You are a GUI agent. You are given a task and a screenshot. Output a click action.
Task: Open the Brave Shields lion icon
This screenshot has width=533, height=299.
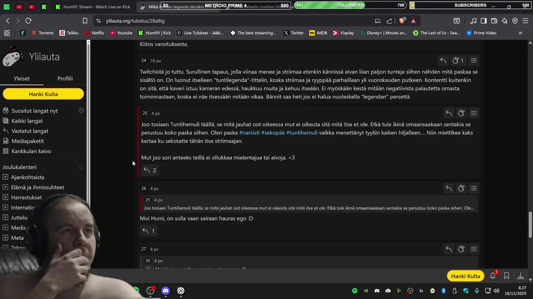tap(402, 21)
